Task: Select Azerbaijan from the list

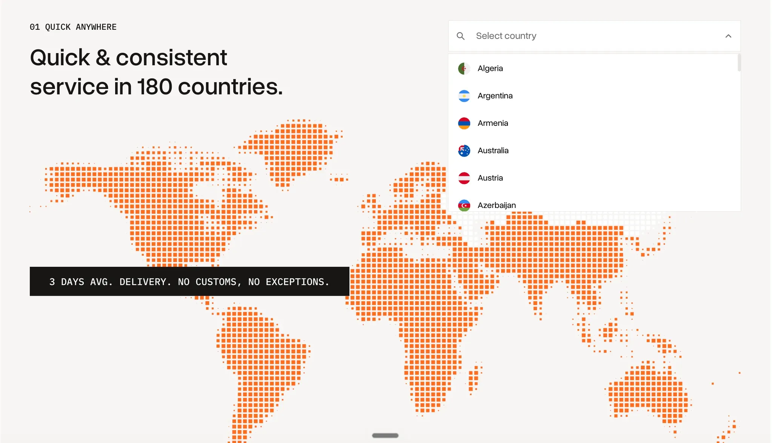Action: click(x=593, y=202)
